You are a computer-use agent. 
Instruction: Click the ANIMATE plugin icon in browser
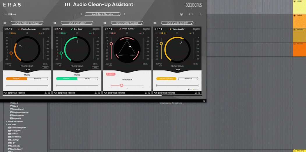click(9, 134)
